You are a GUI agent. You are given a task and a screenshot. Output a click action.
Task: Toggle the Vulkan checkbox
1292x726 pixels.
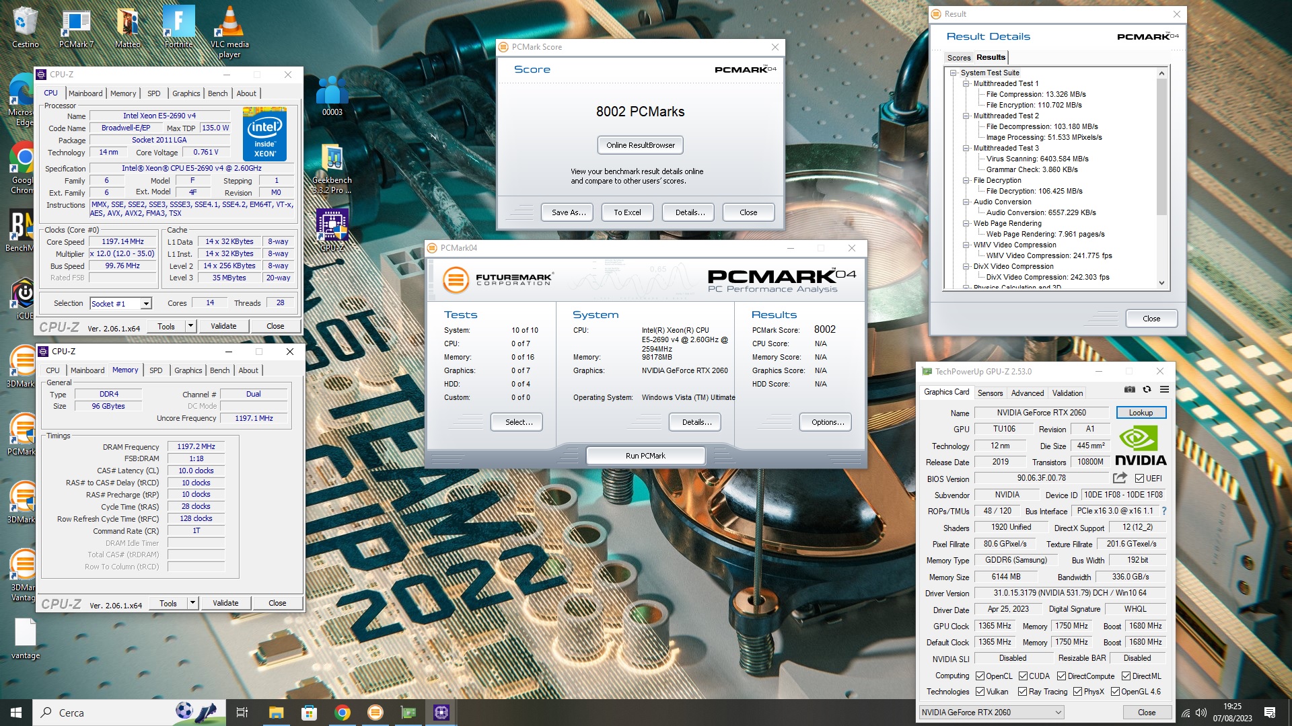pyautogui.click(x=980, y=692)
